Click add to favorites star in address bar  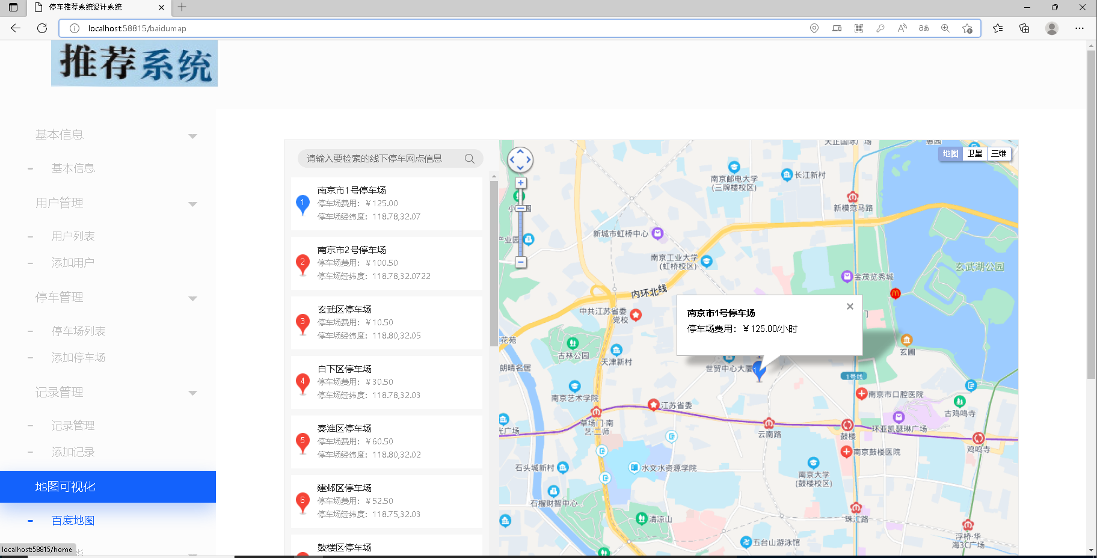click(967, 28)
